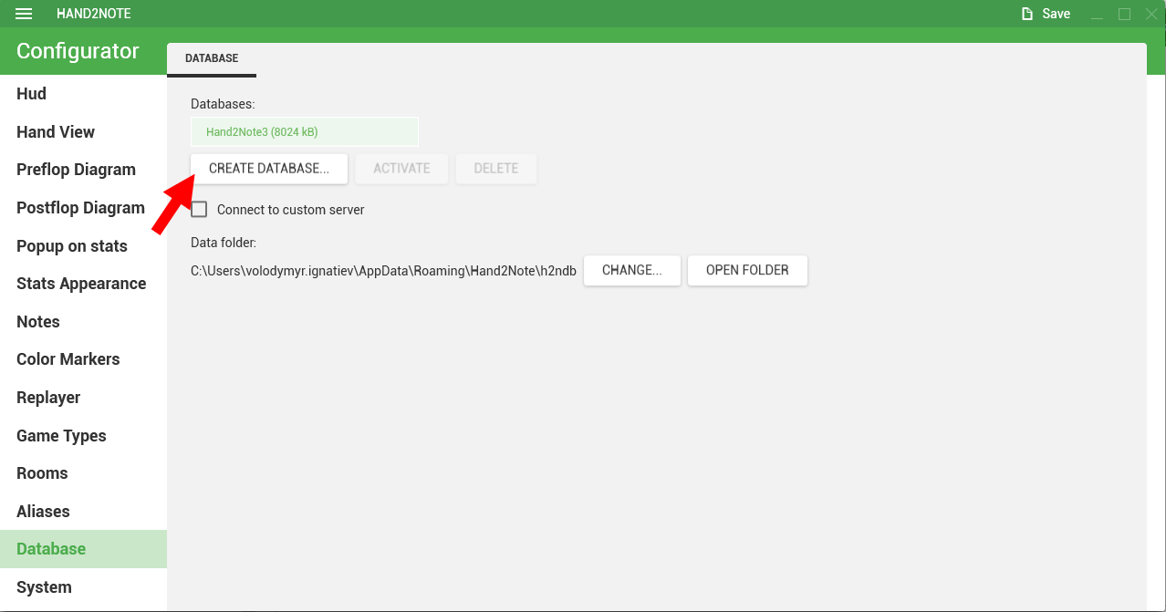Open the hamburger menu icon
The width and height of the screenshot is (1166, 612).
point(25,14)
